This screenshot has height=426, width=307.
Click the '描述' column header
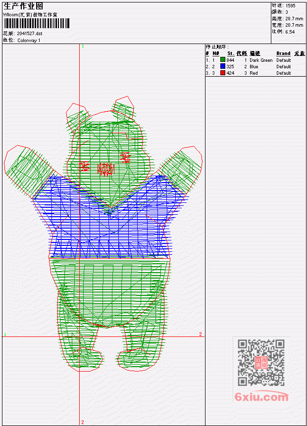pos(255,53)
